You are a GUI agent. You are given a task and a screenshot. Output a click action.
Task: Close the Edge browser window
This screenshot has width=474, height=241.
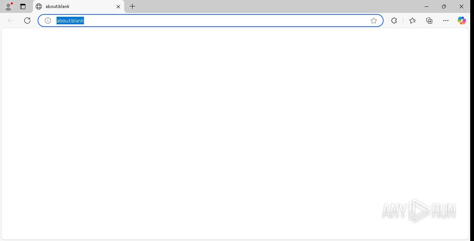click(461, 6)
